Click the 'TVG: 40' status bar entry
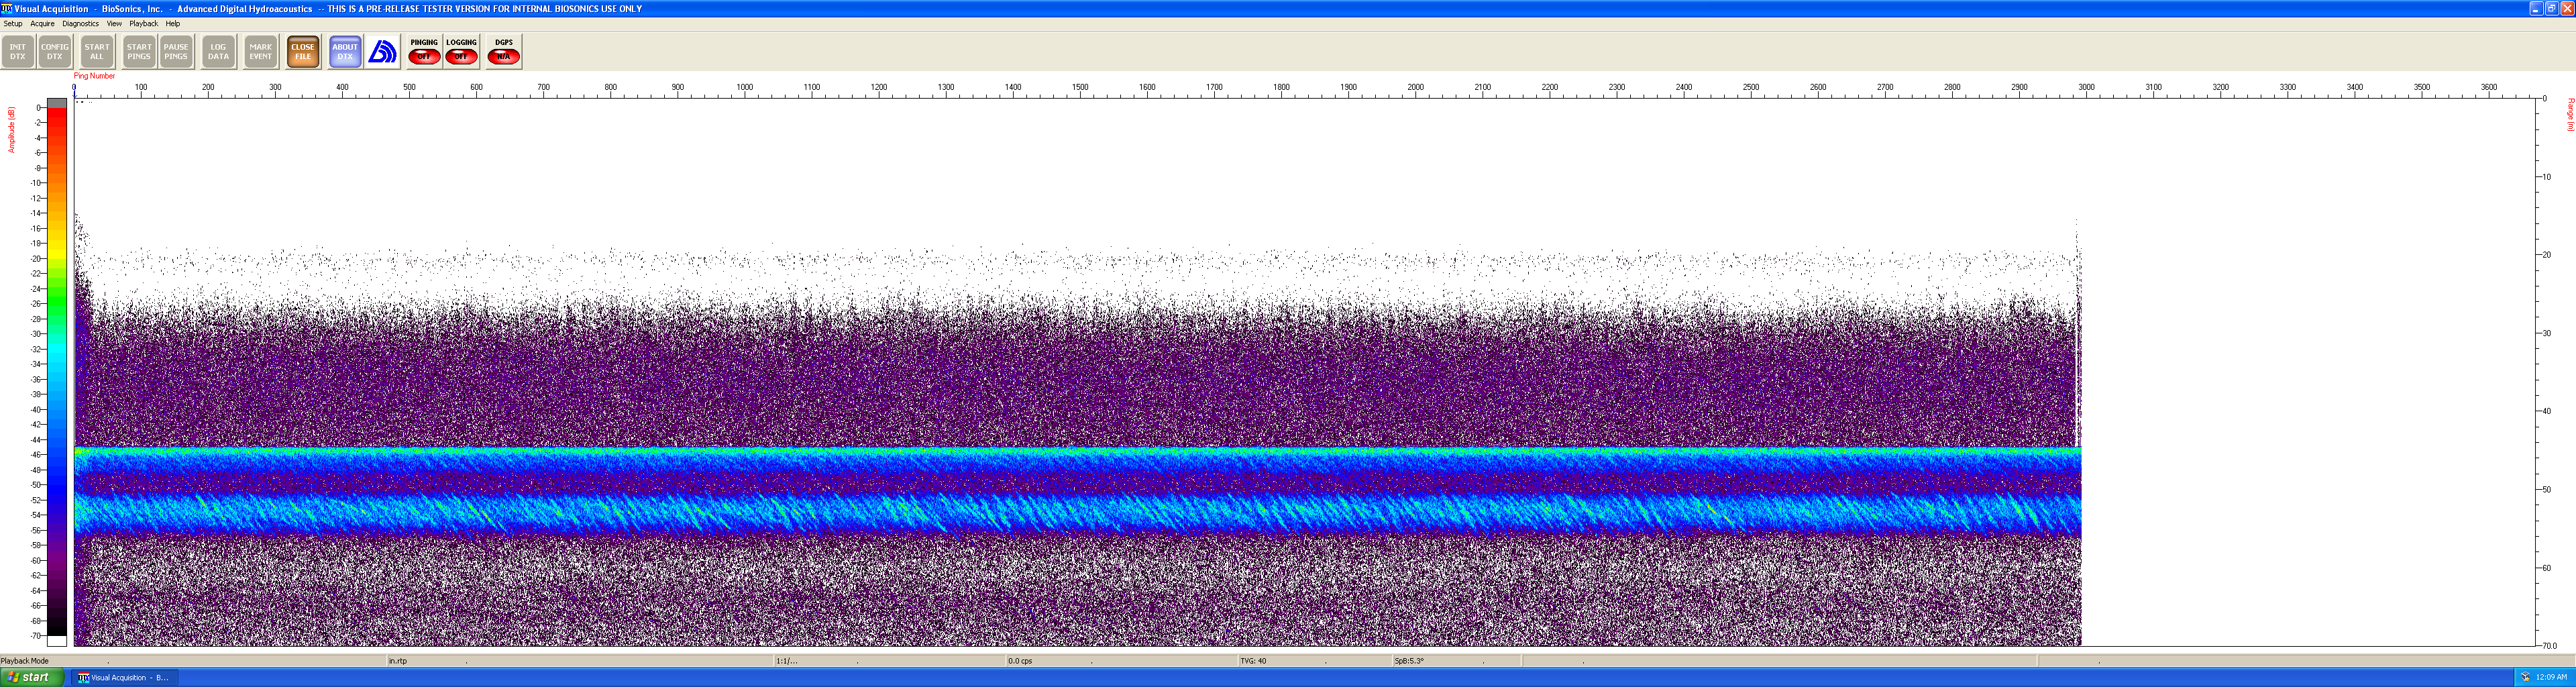 click(1253, 661)
